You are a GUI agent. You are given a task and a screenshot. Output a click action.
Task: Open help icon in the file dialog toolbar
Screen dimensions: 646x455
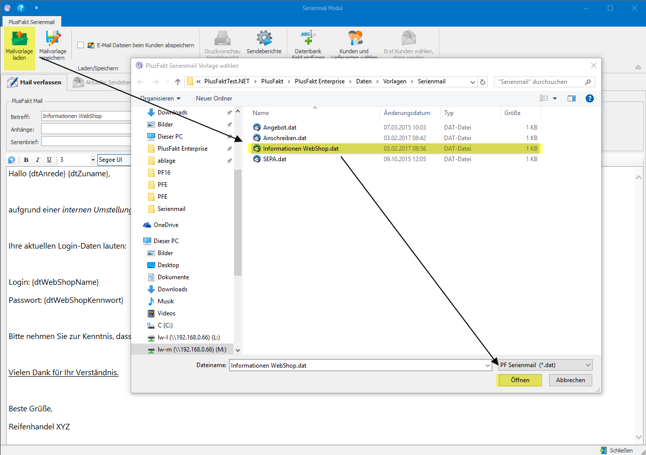point(590,98)
